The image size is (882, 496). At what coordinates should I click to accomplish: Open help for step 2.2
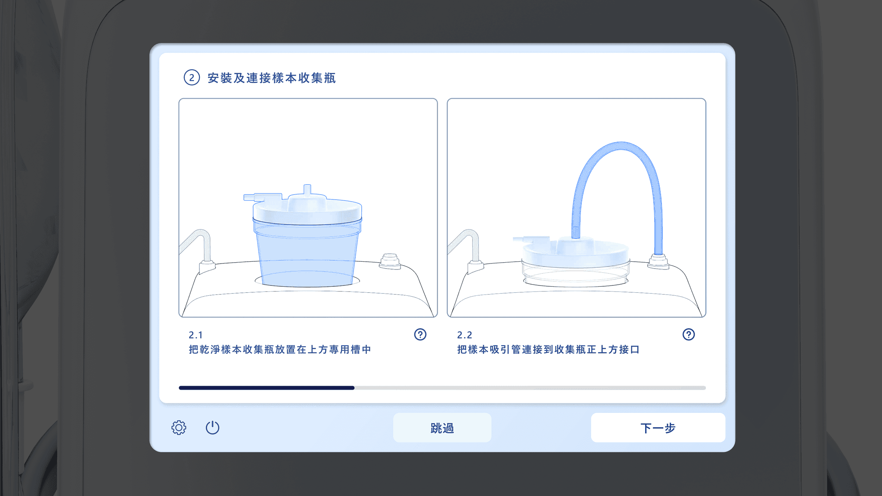click(689, 335)
